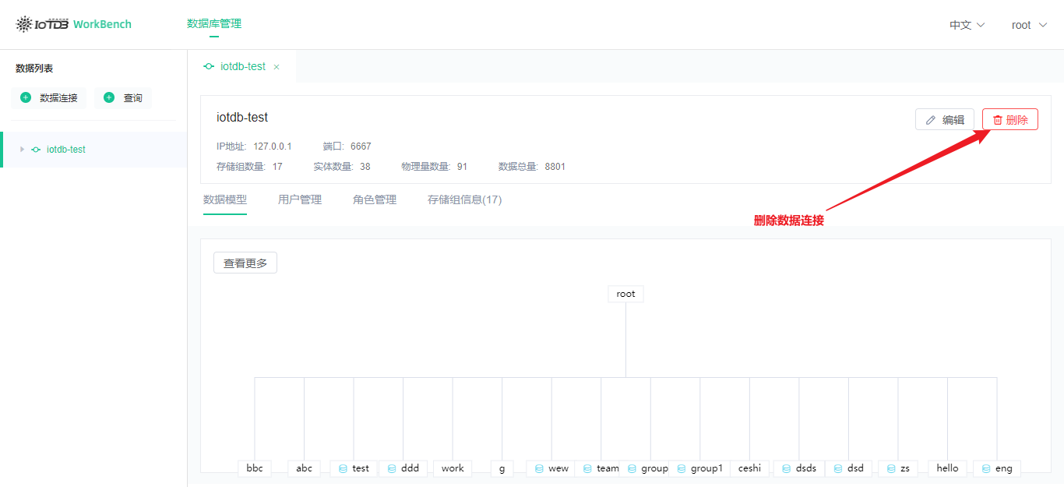
Task: Click the green plus icon beside 数据连接
Action: (25, 97)
